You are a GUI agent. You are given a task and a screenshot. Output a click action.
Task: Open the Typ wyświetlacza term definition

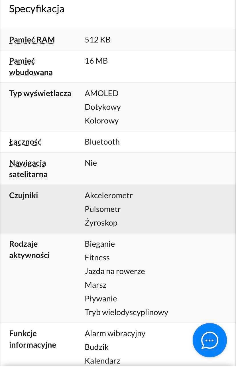tap(40, 93)
